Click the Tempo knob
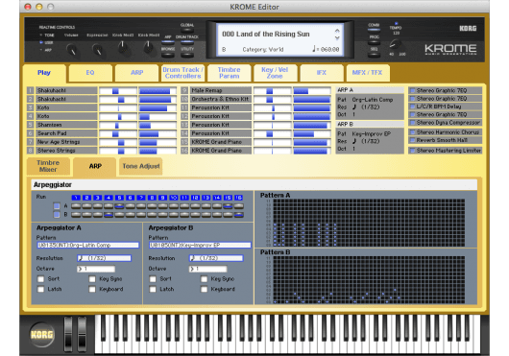509x356 pixels. coord(395,44)
